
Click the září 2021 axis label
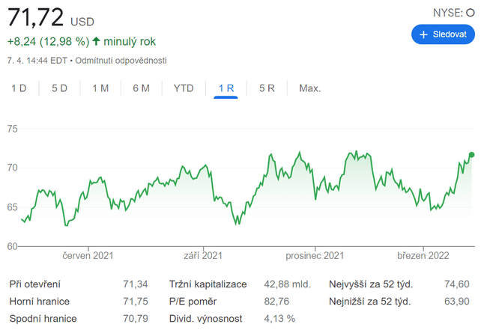click(x=202, y=256)
